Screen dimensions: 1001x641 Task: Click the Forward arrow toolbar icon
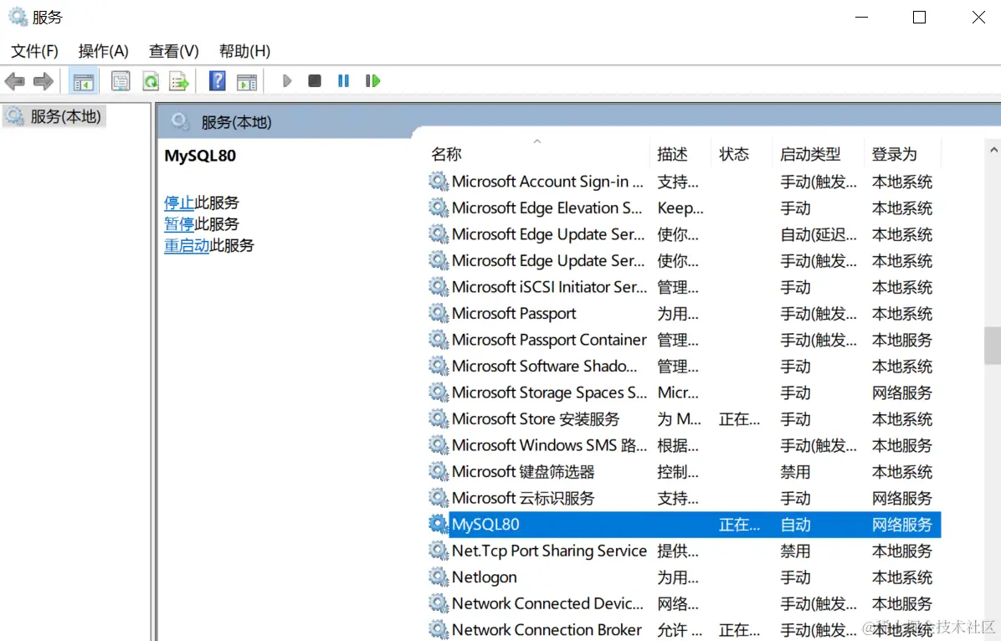(44, 81)
